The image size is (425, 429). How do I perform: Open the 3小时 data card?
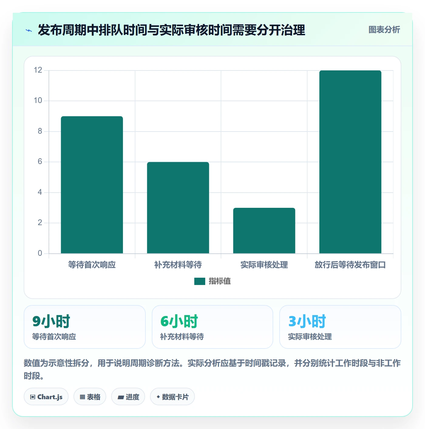click(340, 327)
